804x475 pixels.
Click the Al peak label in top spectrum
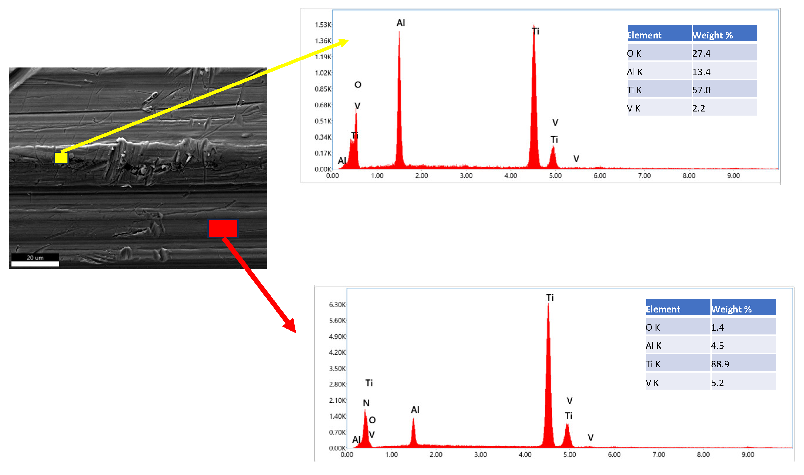click(401, 23)
